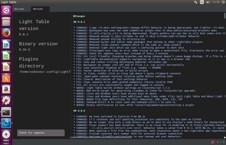Screen dimensions: 226x145
Task: Open LibreOffice Impress from the dock
Action: 6,67
